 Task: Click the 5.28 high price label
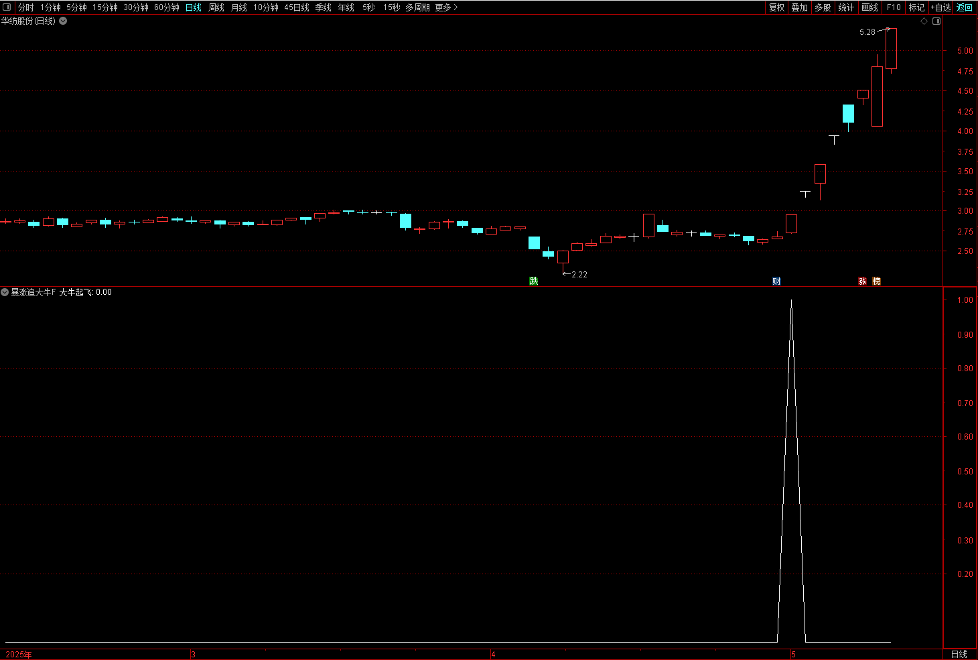click(x=867, y=32)
